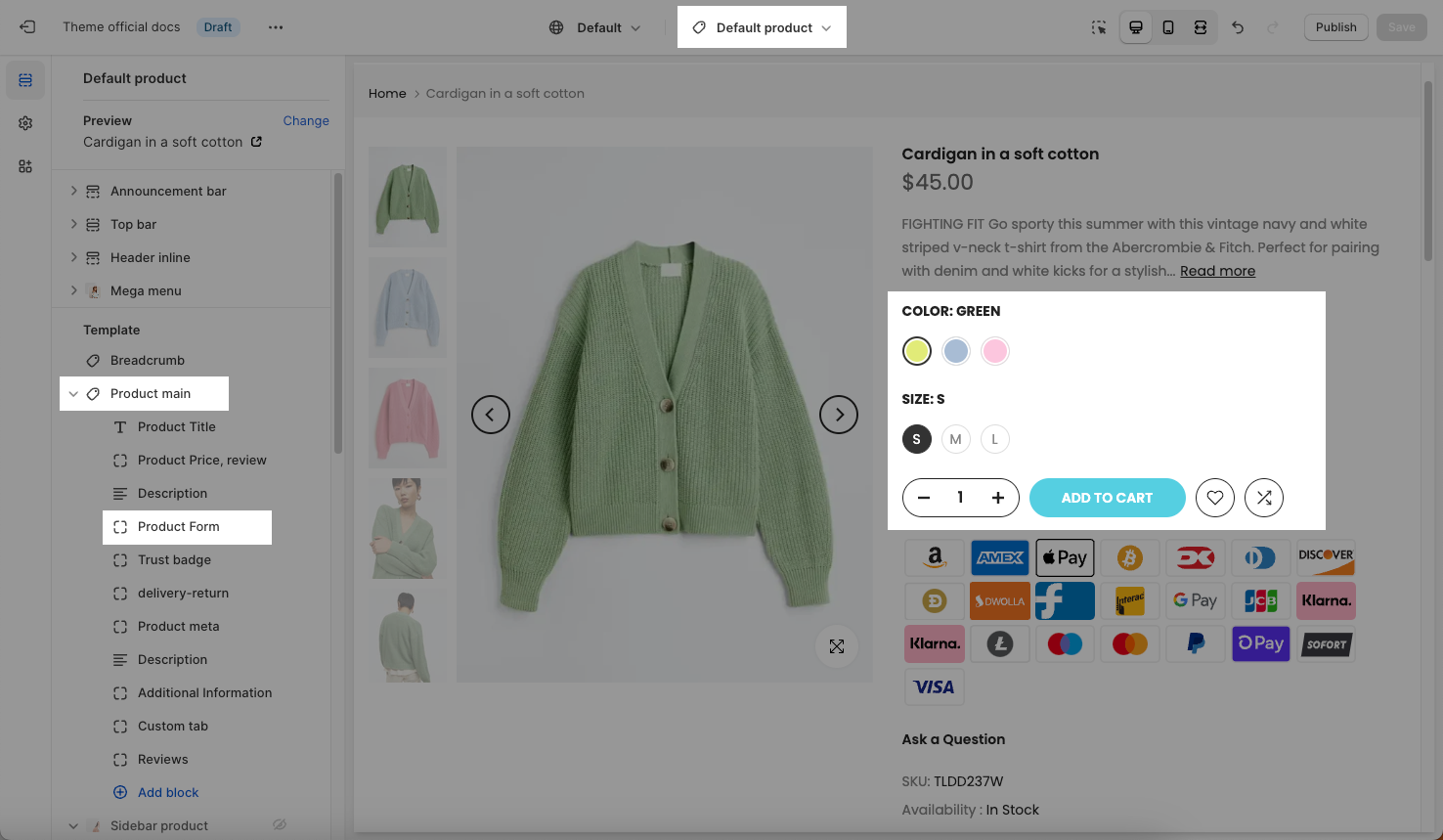This screenshot has width=1443, height=840.
Task: Show previous product image
Action: (491, 415)
